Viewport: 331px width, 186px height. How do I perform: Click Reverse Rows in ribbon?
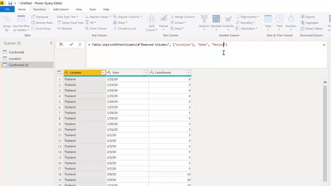42,23
